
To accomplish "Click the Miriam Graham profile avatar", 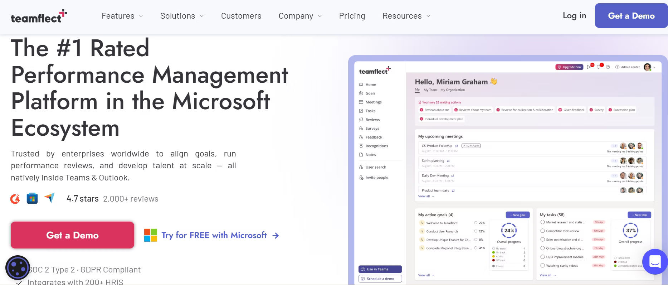I will 647,67.
